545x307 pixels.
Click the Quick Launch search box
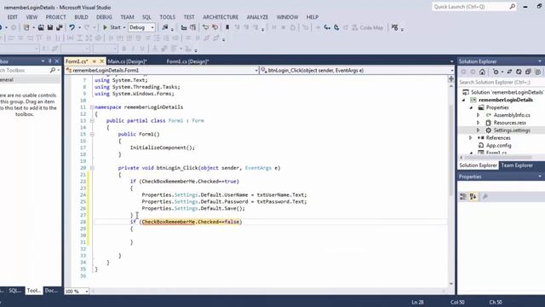pos(474,7)
